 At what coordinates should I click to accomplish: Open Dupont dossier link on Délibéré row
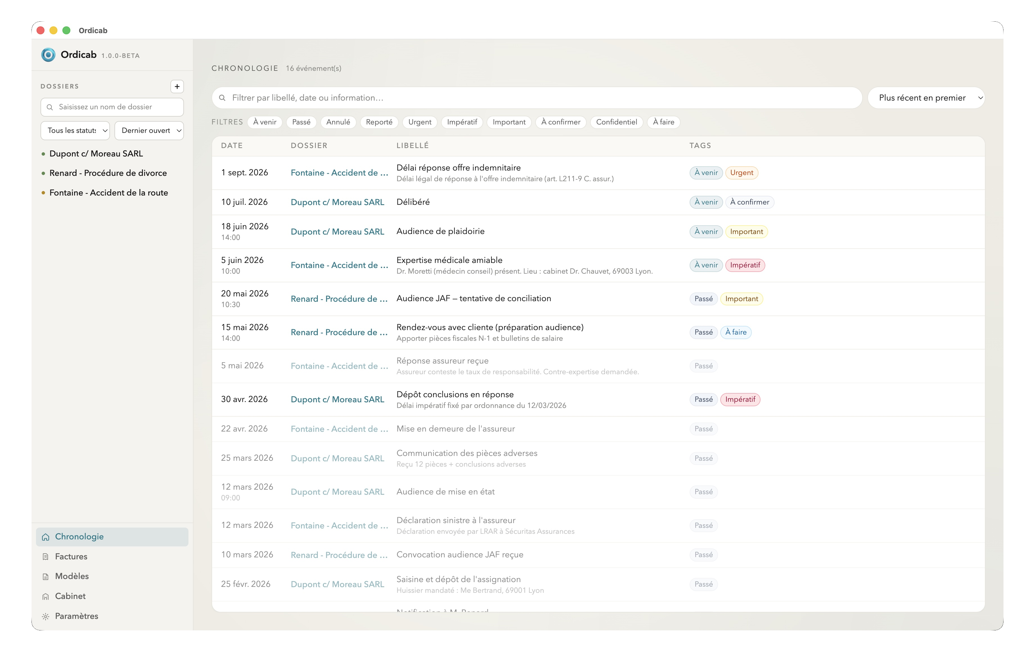click(337, 203)
